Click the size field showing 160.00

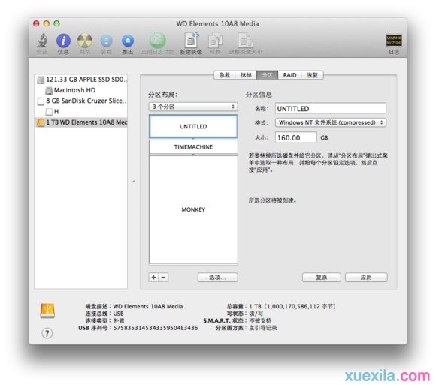point(296,137)
